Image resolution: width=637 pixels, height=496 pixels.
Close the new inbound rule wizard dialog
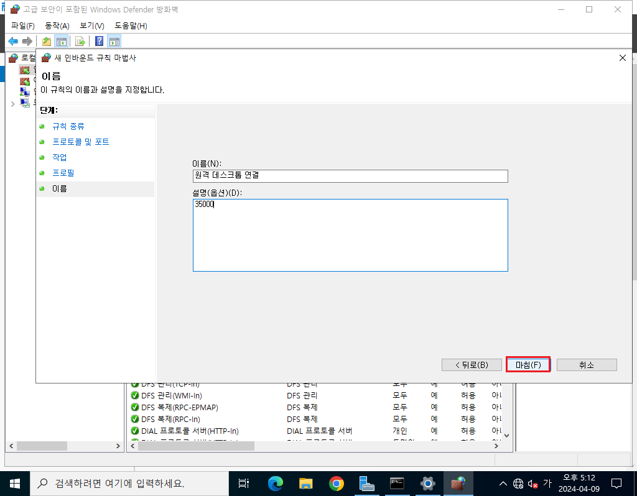coord(622,58)
